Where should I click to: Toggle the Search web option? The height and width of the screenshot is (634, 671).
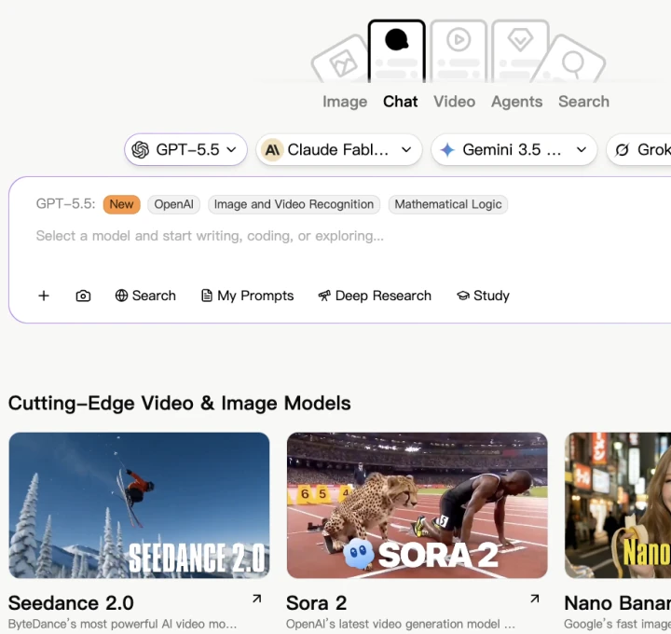point(145,296)
